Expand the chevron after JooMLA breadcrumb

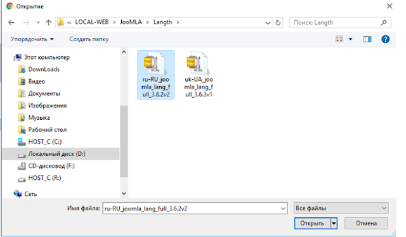[x=148, y=22]
